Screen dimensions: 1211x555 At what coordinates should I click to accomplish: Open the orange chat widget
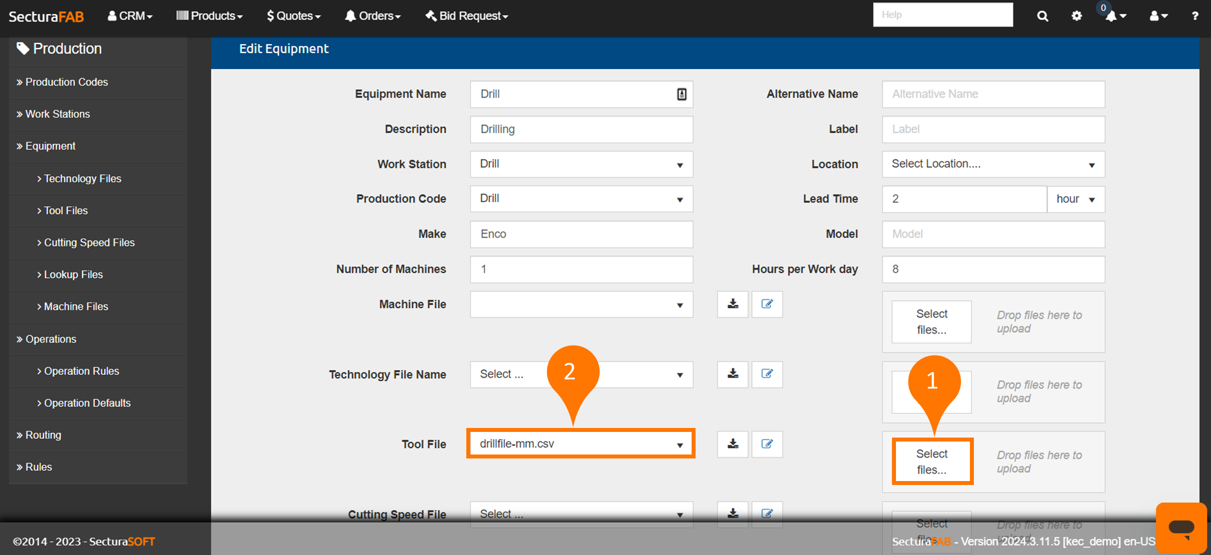coord(1181,527)
